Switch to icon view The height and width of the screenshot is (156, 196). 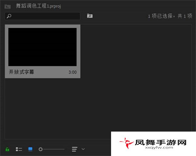coord(30,149)
